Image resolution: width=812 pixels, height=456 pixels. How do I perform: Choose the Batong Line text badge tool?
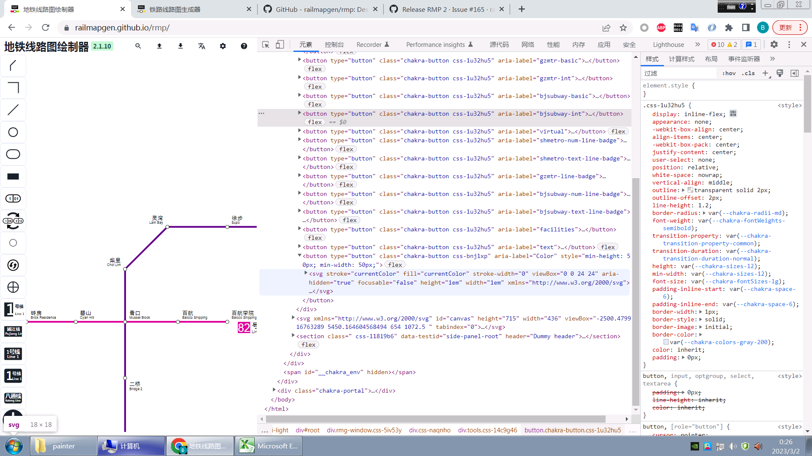click(13, 398)
